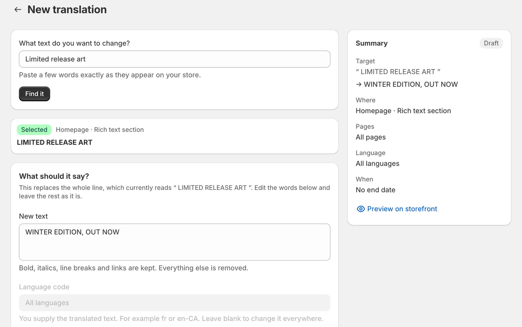Click the '→ WINTER EDITION, OUT NOW' summary value
The height and width of the screenshot is (327, 522).
pos(407,84)
